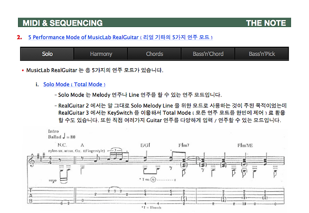Select the Solo mode tab

pyautogui.click(x=47, y=54)
